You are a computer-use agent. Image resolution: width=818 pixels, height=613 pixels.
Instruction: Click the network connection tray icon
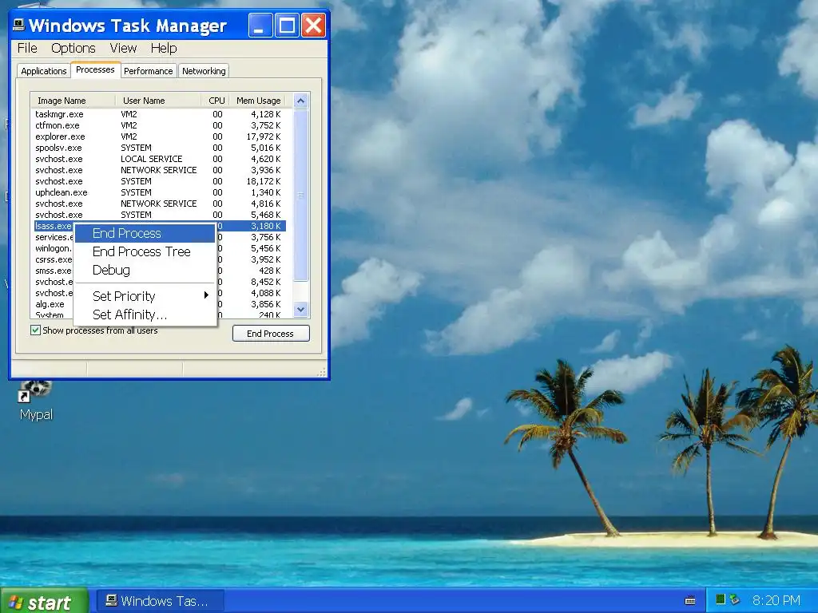pos(735,599)
